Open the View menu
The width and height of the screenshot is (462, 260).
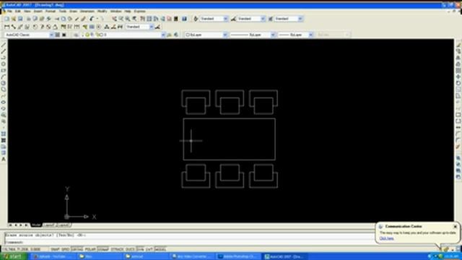pos(27,12)
